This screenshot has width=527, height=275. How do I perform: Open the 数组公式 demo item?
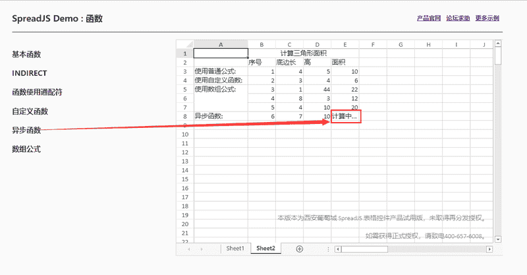tap(26, 149)
